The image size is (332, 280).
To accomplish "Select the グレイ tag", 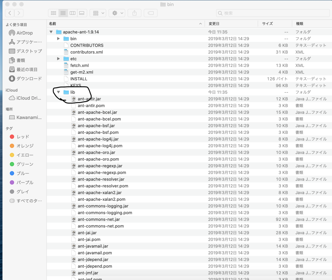I will click(19, 191).
